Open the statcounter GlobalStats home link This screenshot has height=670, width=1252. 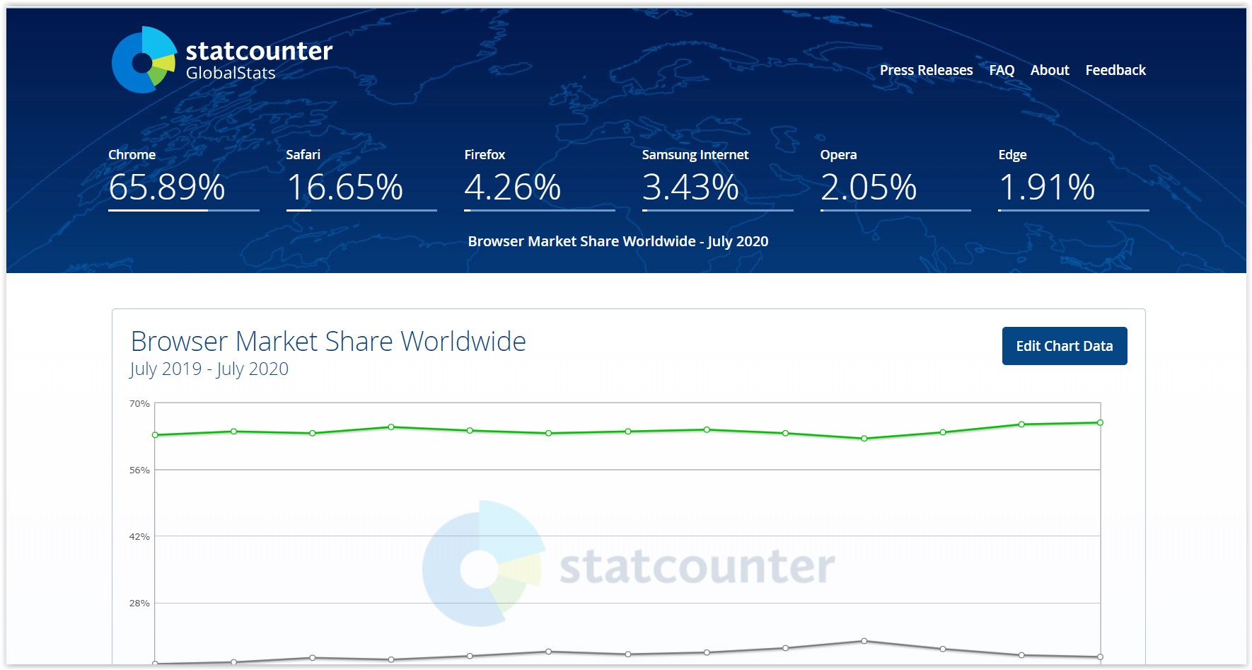coord(222,59)
